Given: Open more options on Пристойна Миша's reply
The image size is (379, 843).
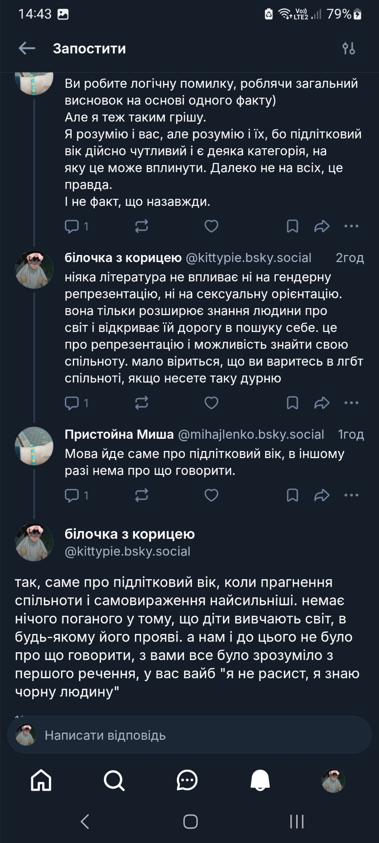Looking at the screenshot, I should tap(351, 495).
